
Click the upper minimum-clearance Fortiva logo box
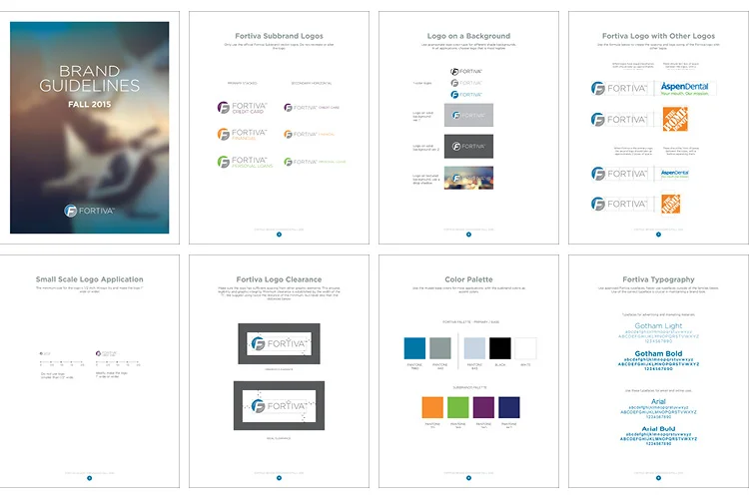click(x=279, y=343)
